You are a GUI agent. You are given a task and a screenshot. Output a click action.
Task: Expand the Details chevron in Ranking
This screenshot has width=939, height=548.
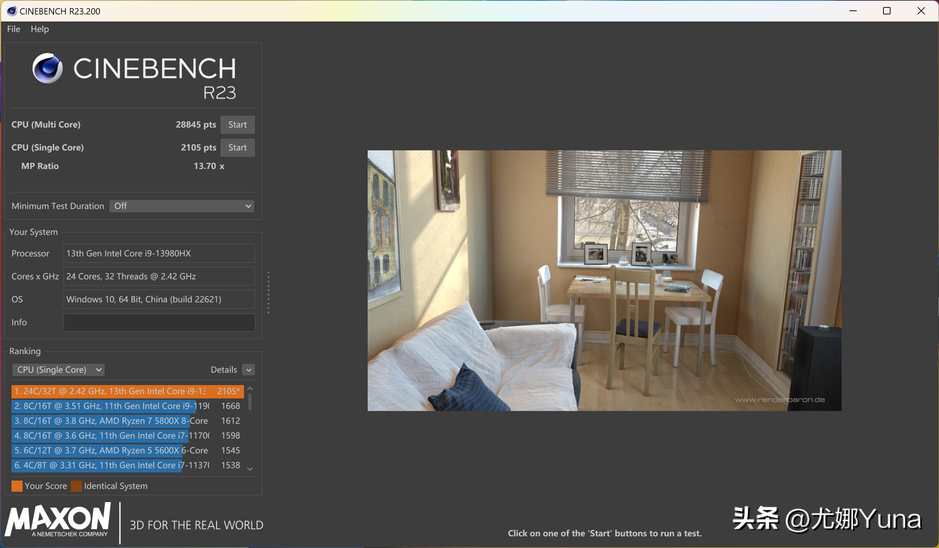[x=248, y=370]
